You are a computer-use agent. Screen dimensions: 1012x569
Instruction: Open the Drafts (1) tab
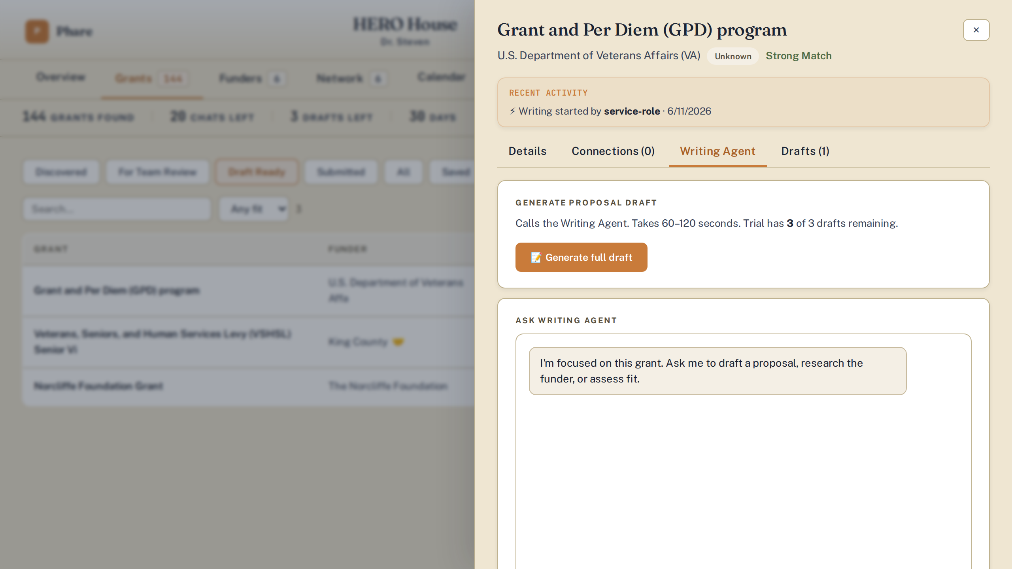point(805,151)
